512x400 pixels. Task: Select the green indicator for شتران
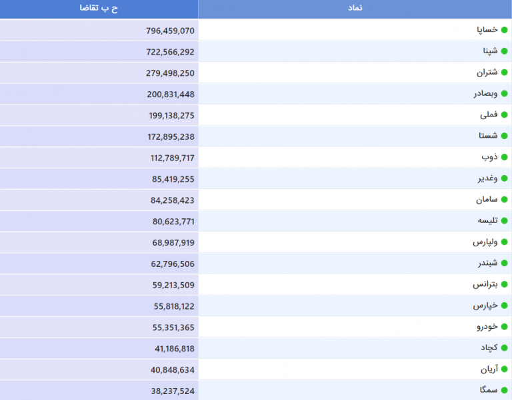point(504,73)
